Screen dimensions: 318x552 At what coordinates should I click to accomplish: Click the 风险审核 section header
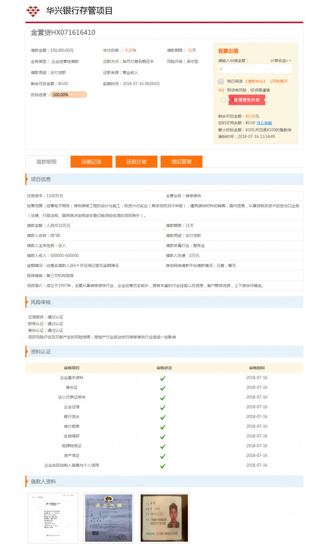point(164,302)
